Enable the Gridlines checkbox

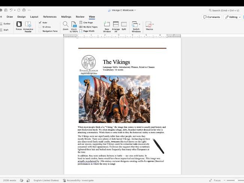[40, 27]
